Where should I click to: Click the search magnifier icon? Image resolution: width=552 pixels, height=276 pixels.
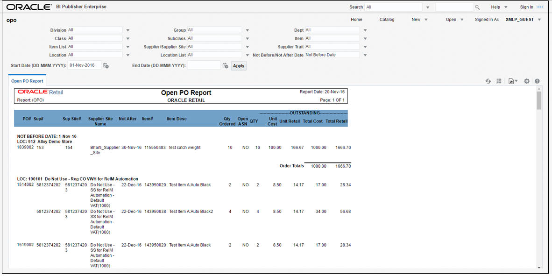coord(478,7)
